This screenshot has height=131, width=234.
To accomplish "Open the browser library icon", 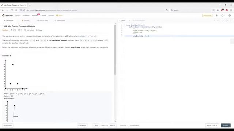I will click(x=218, y=10).
